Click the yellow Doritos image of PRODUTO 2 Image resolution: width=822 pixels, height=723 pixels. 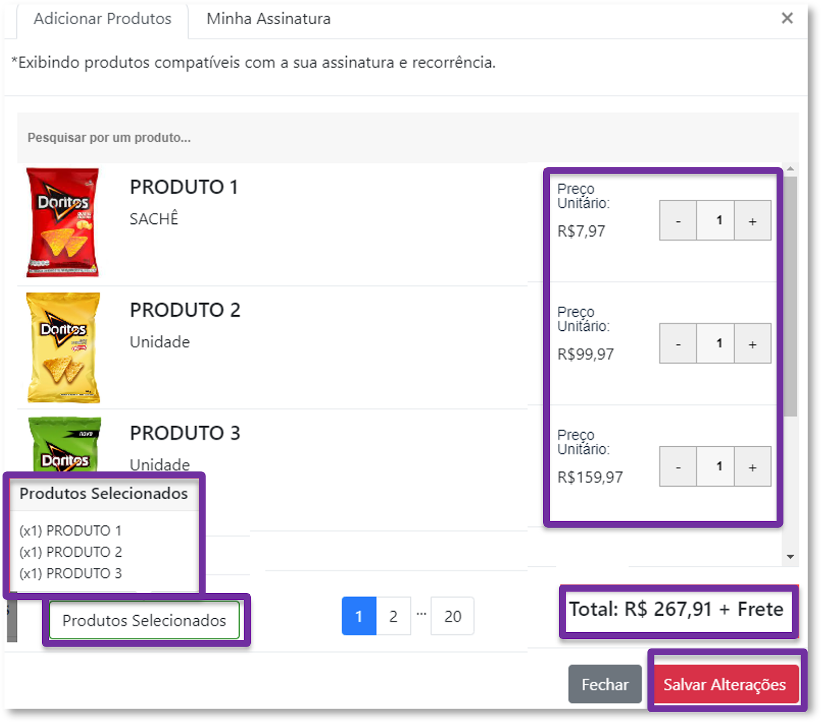pos(63,348)
